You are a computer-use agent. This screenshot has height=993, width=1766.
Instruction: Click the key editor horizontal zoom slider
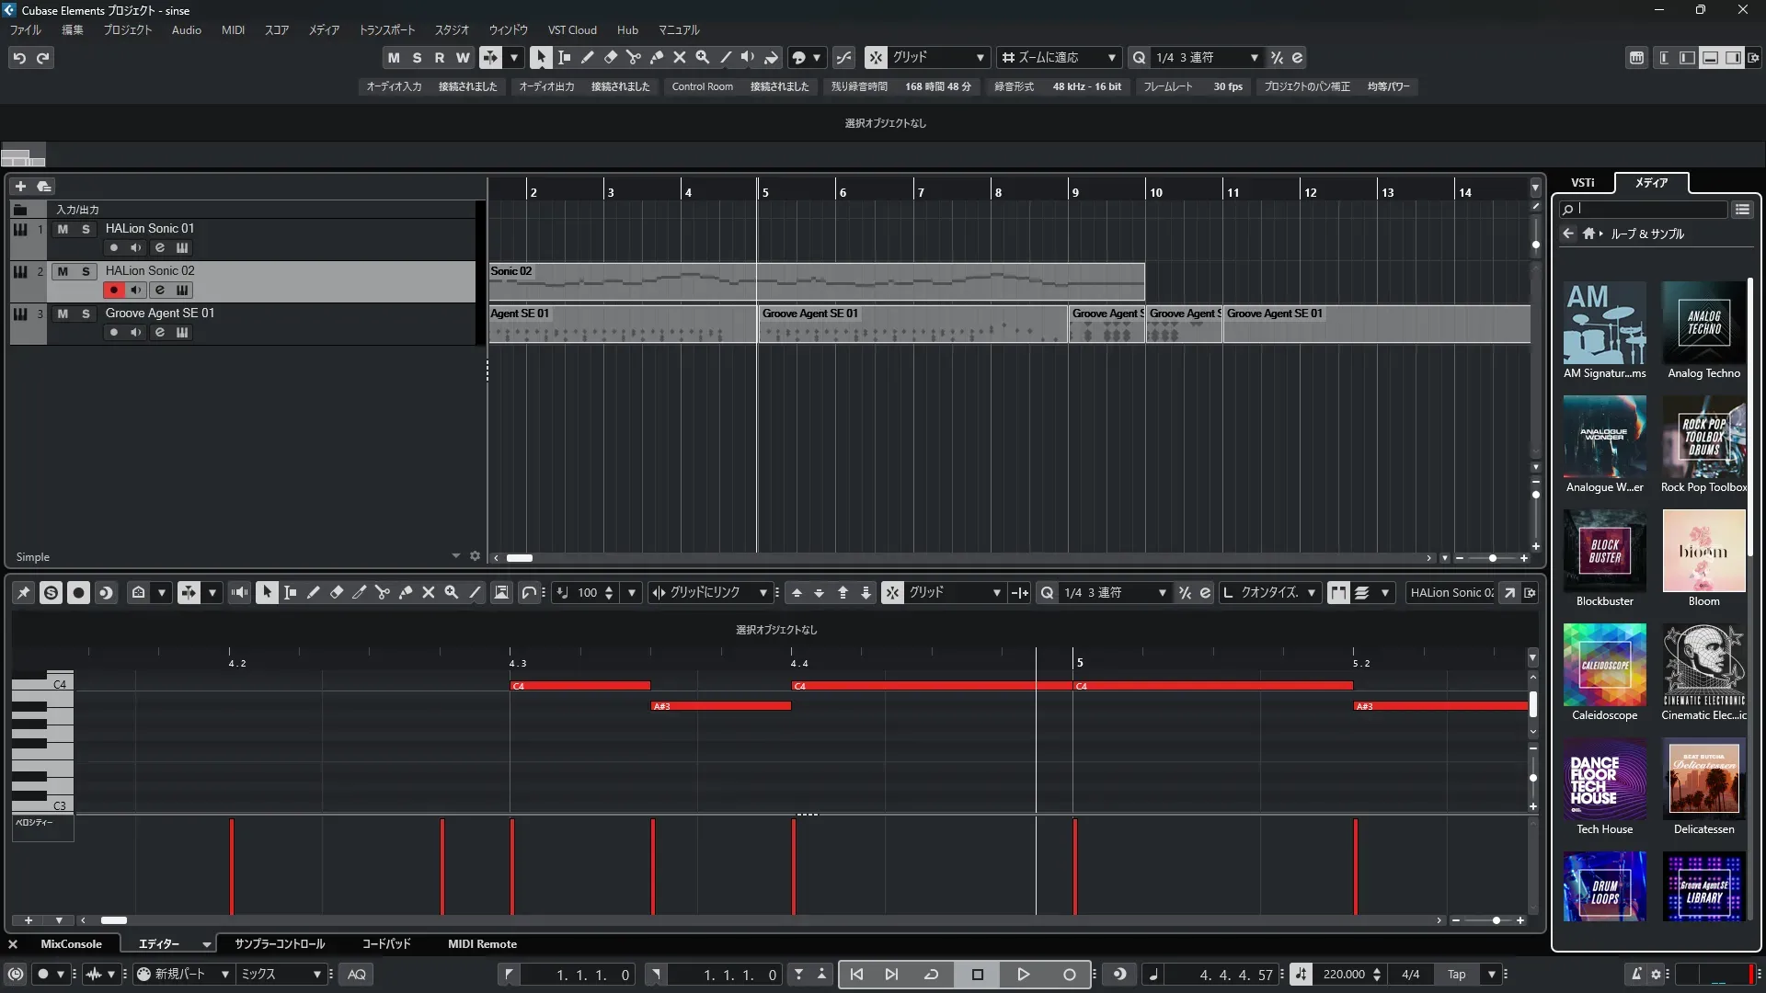1496,920
